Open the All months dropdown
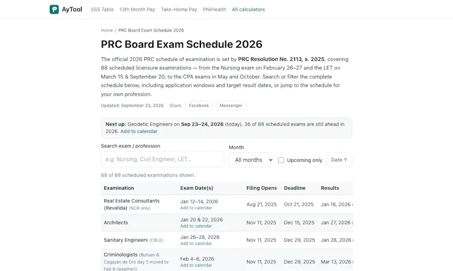 coord(251,160)
